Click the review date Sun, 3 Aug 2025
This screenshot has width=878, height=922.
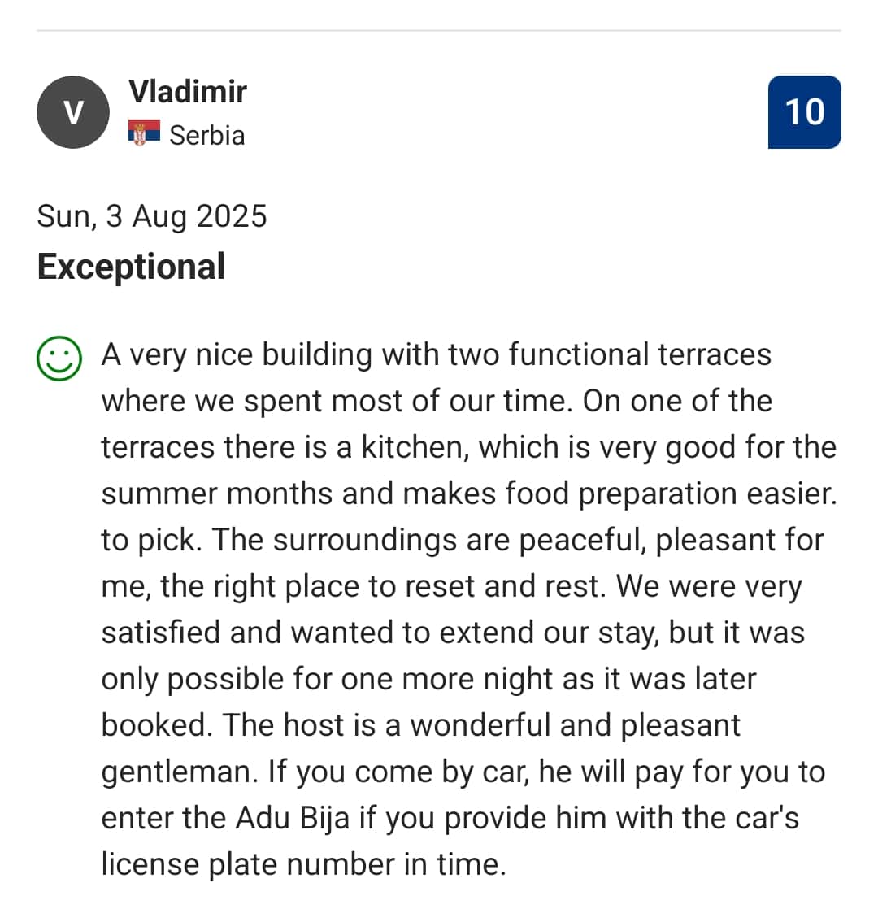point(152,216)
